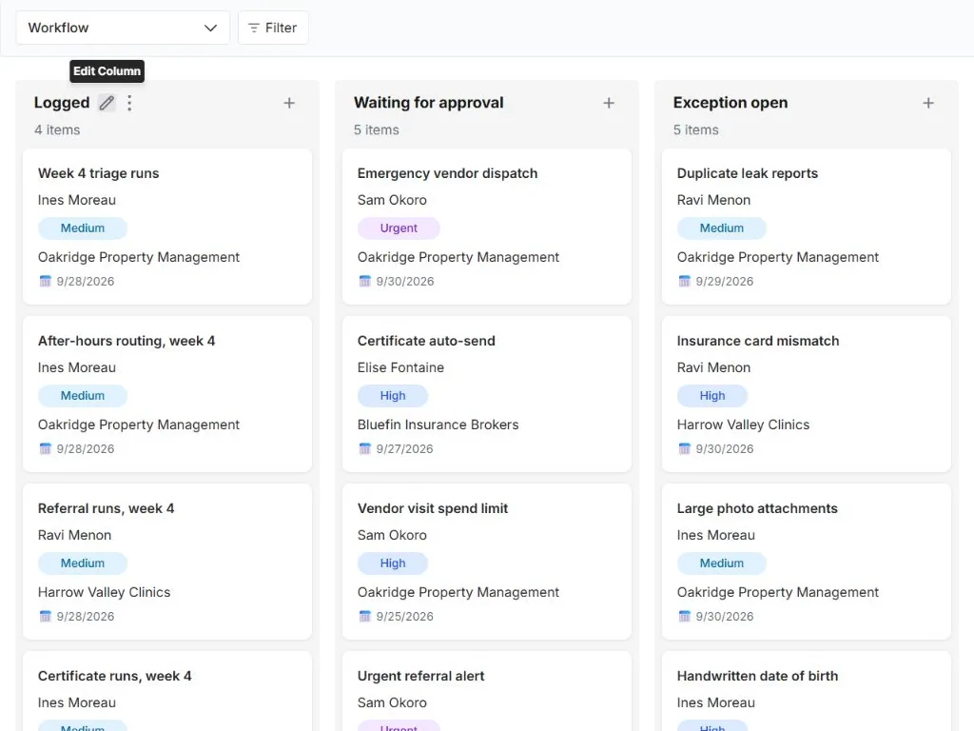Click Harrow Valley Clinics on Insurance card mismatch
Viewport: 974px width, 731px height.
click(x=744, y=425)
